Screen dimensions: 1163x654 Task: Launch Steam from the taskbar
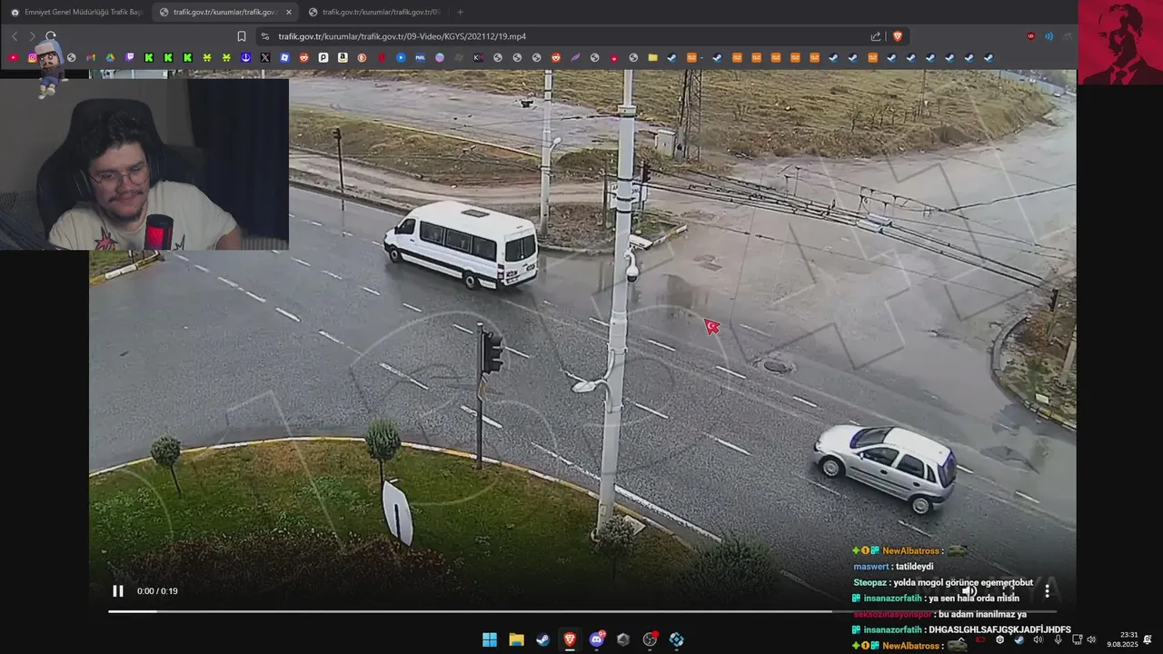coord(543,639)
